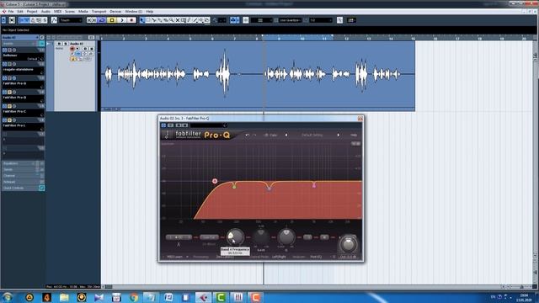Viewport: 539px width, 303px height.
Task: Click Undo arrow in Pro-Q
Action: 247,135
